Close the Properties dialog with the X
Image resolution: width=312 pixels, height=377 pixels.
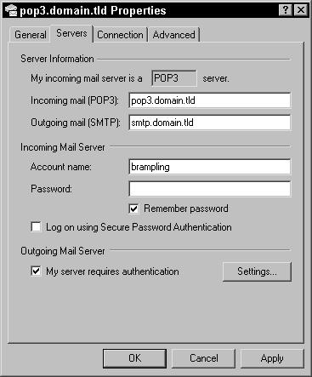point(300,10)
